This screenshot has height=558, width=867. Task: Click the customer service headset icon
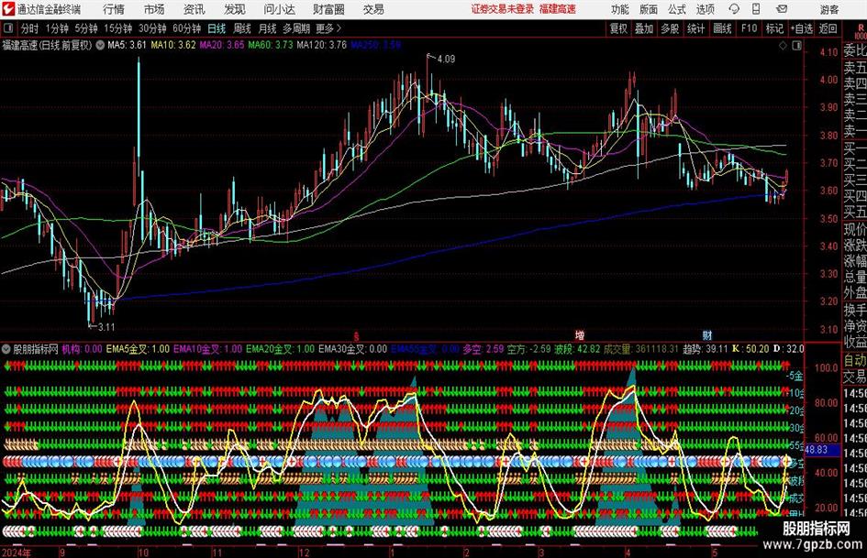[734, 9]
